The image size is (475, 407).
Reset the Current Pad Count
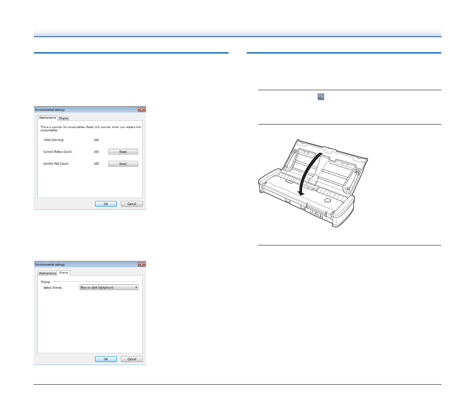click(x=123, y=164)
